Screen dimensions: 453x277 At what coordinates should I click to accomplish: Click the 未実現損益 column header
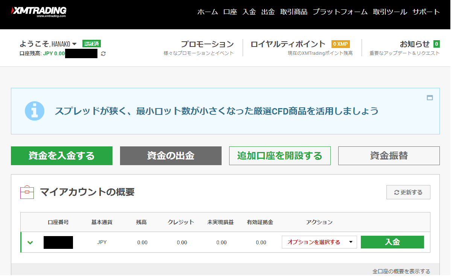(220, 222)
